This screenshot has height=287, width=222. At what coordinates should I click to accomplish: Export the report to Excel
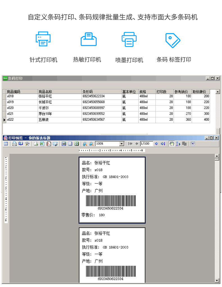point(42,144)
